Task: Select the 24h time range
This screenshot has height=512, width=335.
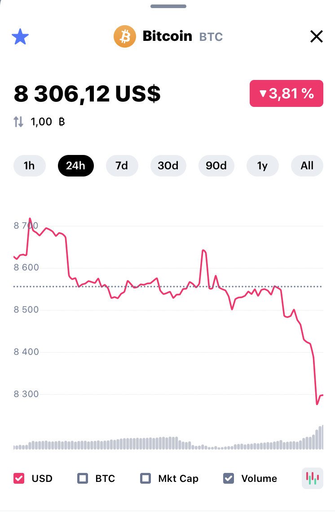Action: [x=75, y=166]
